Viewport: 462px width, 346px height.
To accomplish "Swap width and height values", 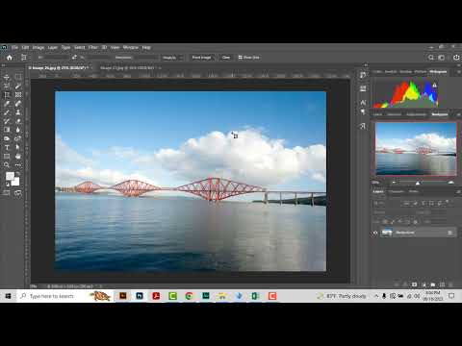I will tap(74, 58).
